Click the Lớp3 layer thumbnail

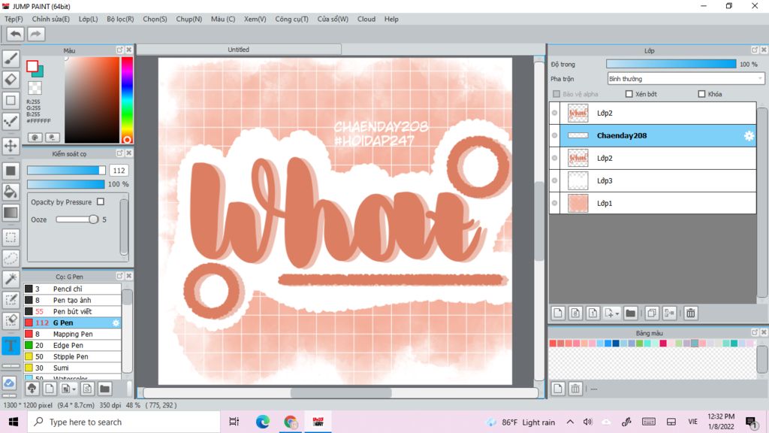(x=578, y=180)
